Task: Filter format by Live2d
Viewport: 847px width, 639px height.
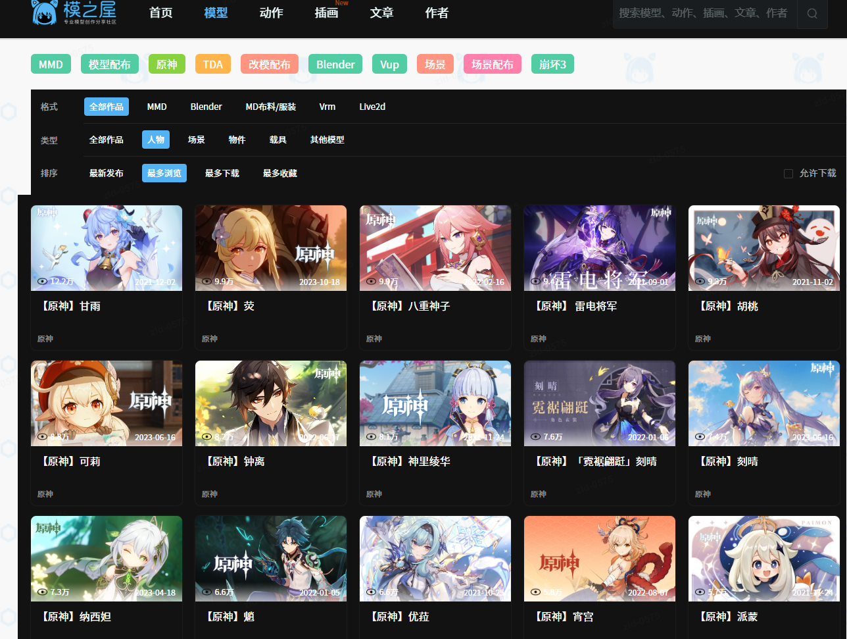Action: click(372, 107)
